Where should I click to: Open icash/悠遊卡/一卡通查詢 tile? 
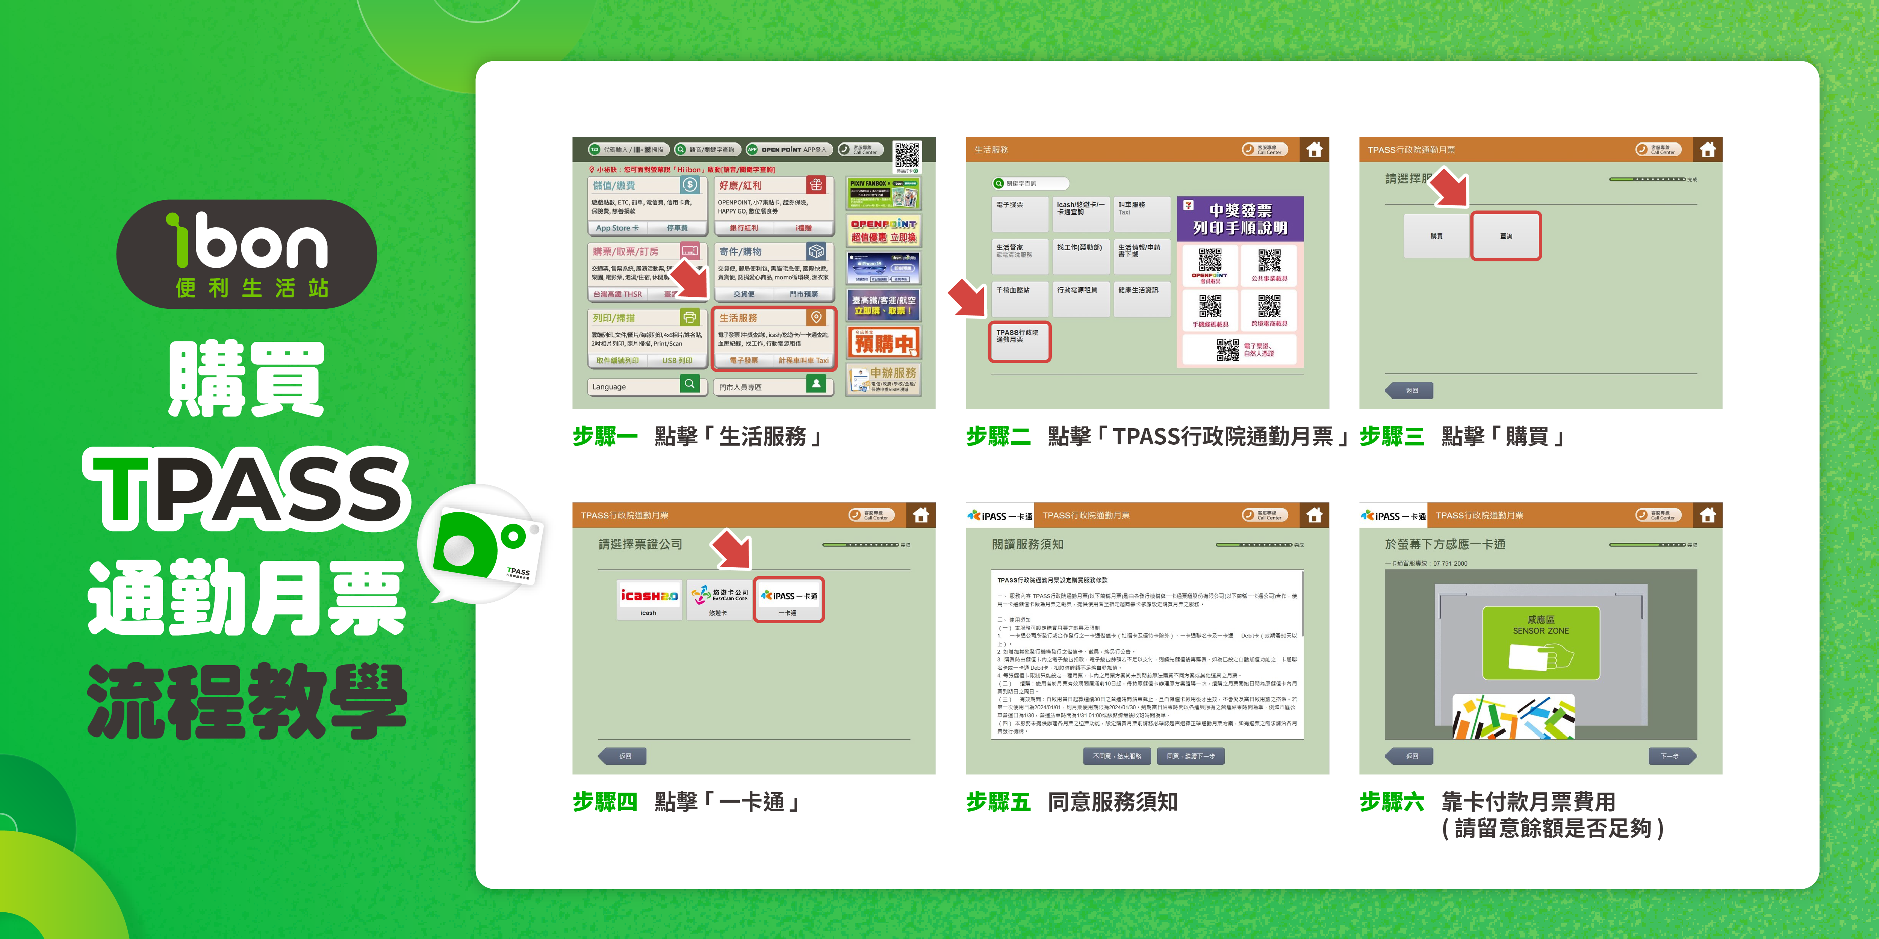point(1080,214)
